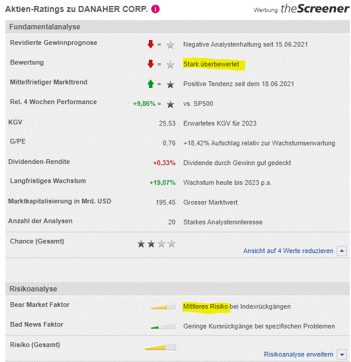Click the market cap value '195,45'

coord(166,202)
